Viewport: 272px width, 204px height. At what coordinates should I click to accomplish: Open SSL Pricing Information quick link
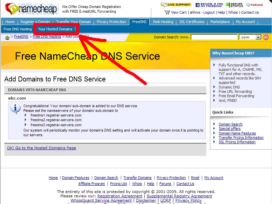pyautogui.click(x=237, y=142)
